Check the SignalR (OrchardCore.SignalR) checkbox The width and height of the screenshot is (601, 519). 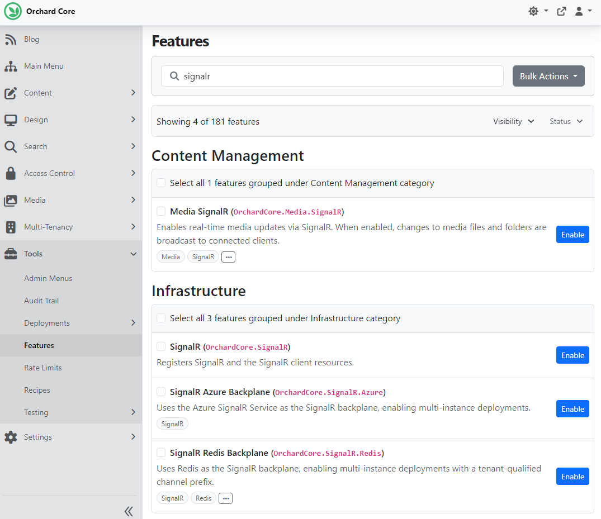(x=161, y=346)
